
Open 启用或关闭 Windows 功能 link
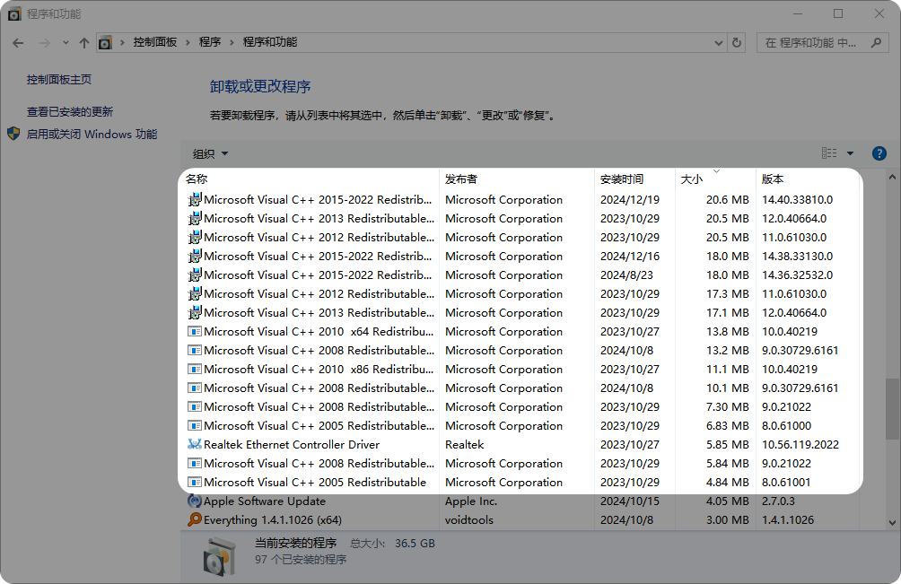point(92,135)
